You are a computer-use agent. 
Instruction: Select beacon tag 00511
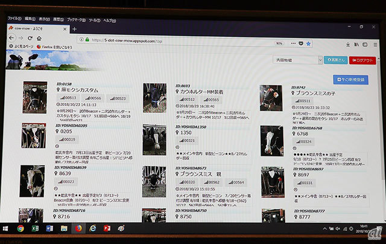pos(303,100)
